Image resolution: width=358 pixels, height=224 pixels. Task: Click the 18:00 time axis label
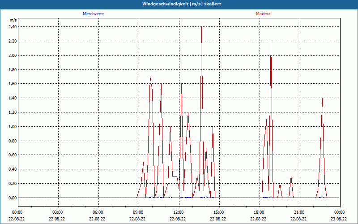tap(260, 212)
